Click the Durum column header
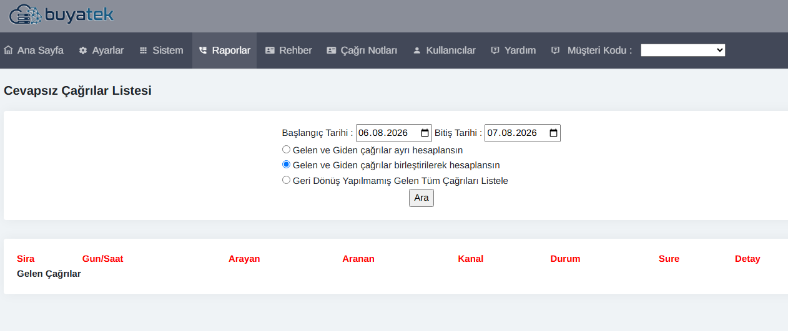The height and width of the screenshot is (331, 788). [565, 259]
